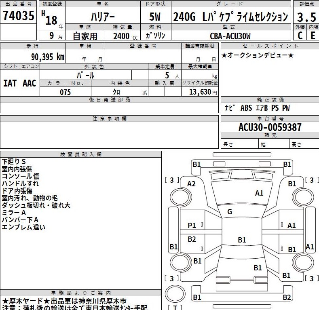
Task: Select the shift type IAT
Action: (10, 83)
